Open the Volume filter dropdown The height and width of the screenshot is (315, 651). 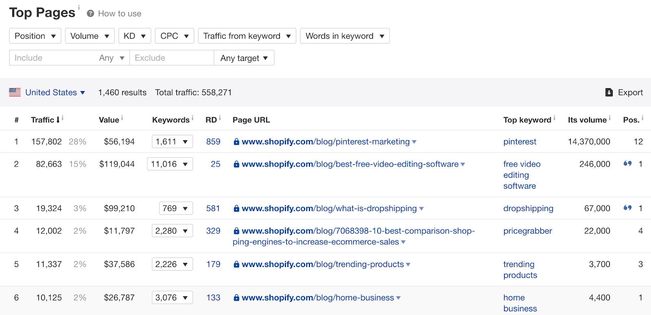pos(90,36)
